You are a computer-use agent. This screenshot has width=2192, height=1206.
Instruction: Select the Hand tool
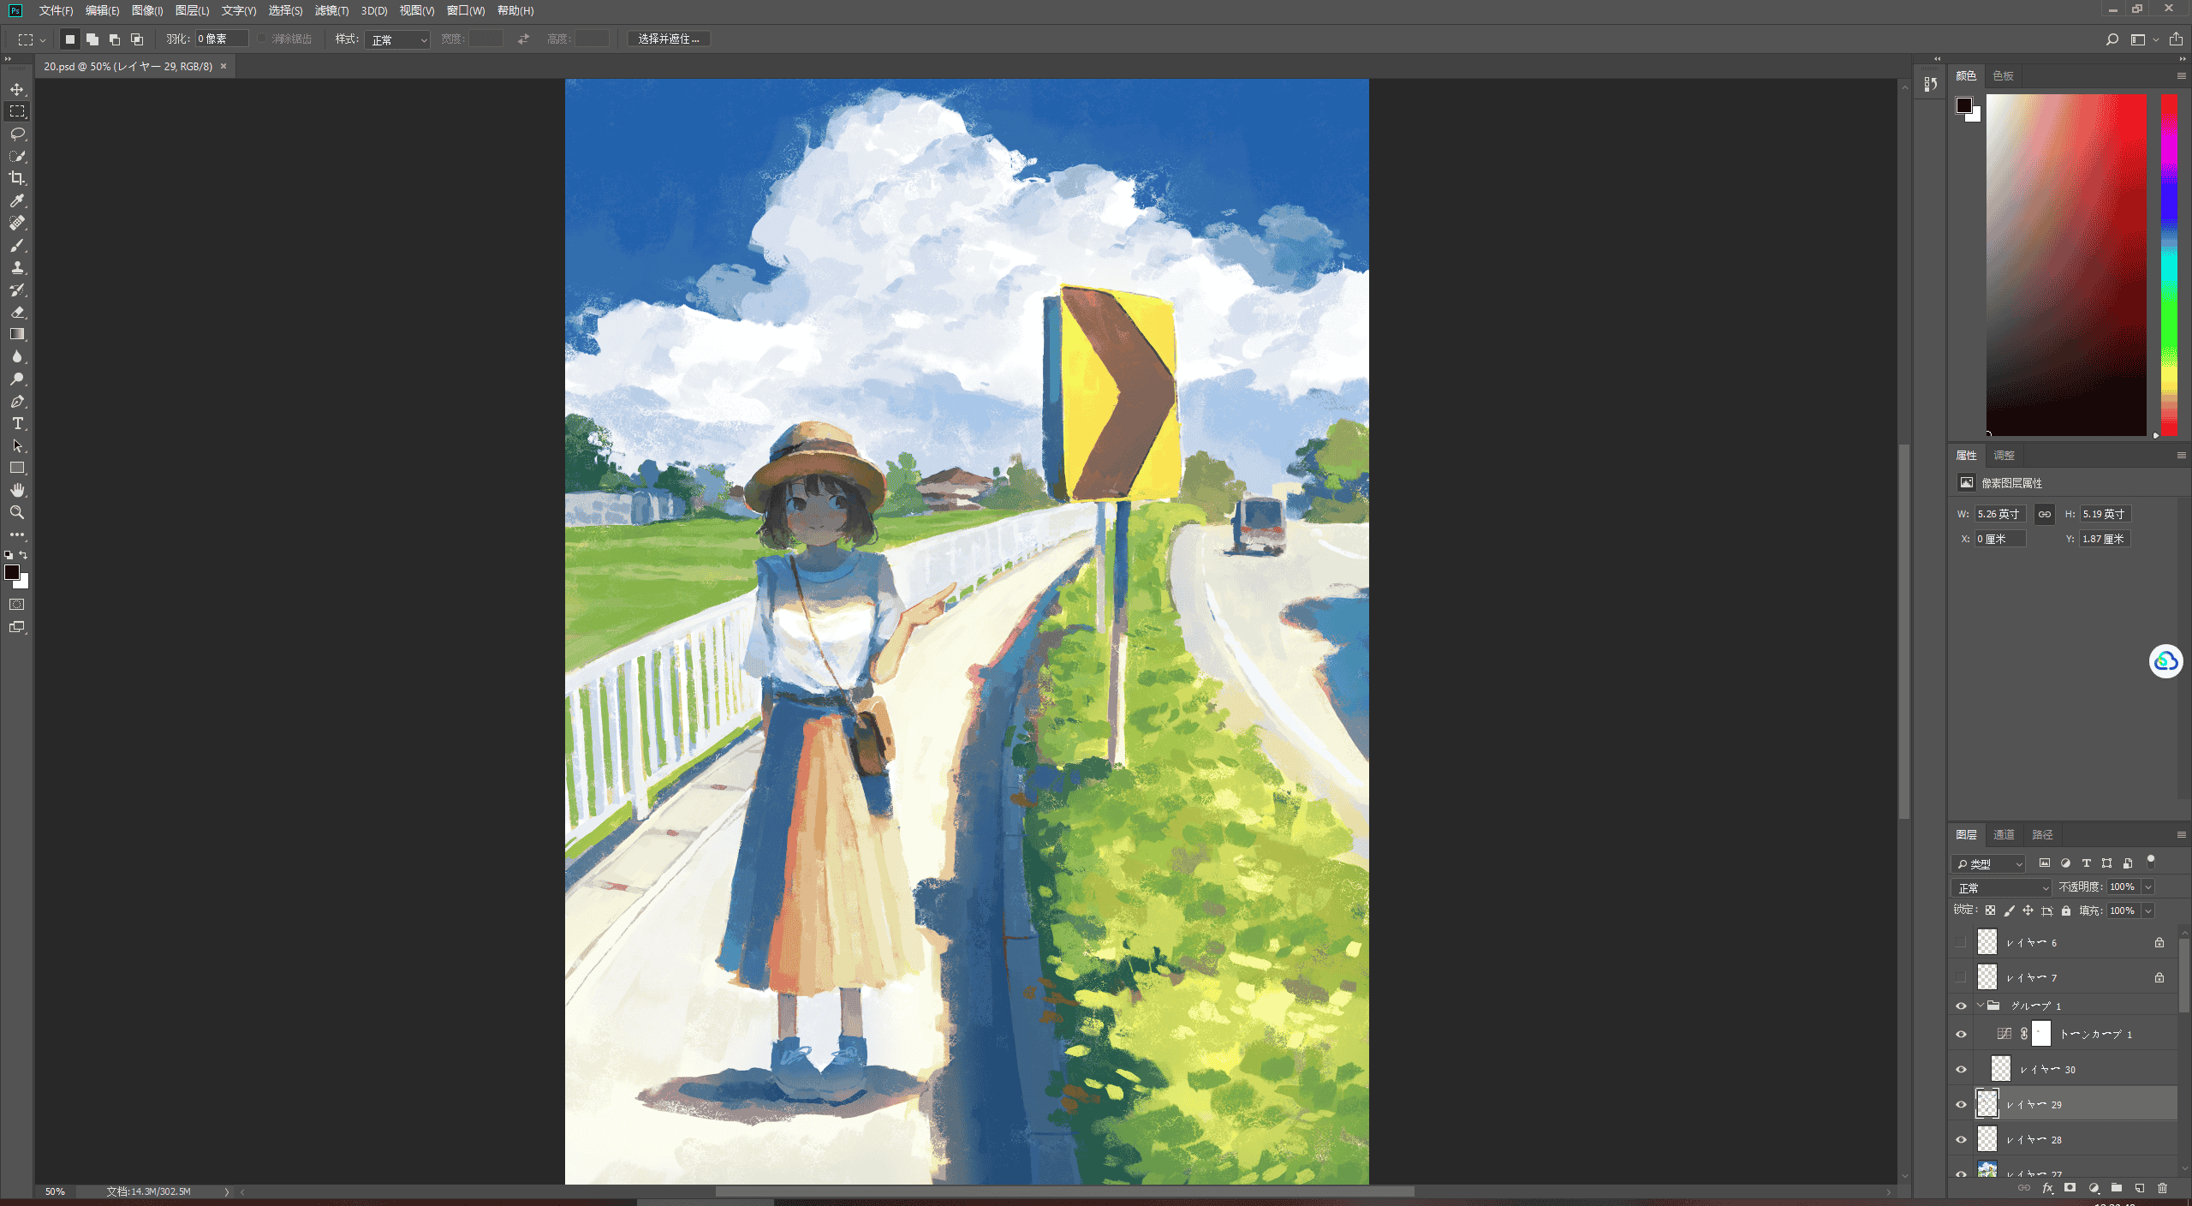(x=17, y=490)
